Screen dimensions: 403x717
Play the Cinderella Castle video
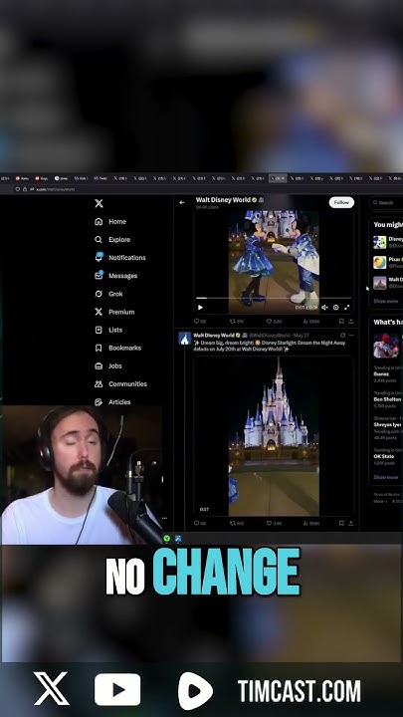click(x=274, y=437)
